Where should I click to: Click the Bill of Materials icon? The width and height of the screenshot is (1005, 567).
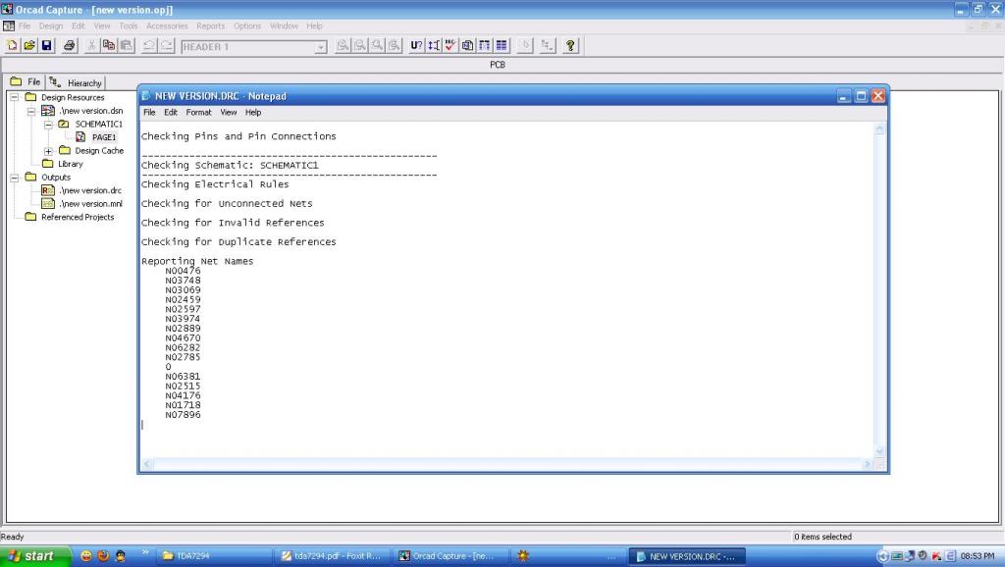pyautogui.click(x=502, y=45)
